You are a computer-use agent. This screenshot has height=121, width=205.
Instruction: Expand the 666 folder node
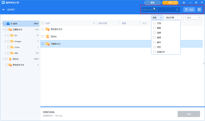pyautogui.click(x=5, y=53)
